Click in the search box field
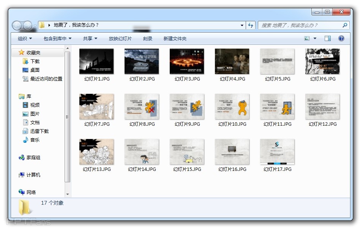Image resolution: width=363 pixels, height=229 pixels. 300,25
